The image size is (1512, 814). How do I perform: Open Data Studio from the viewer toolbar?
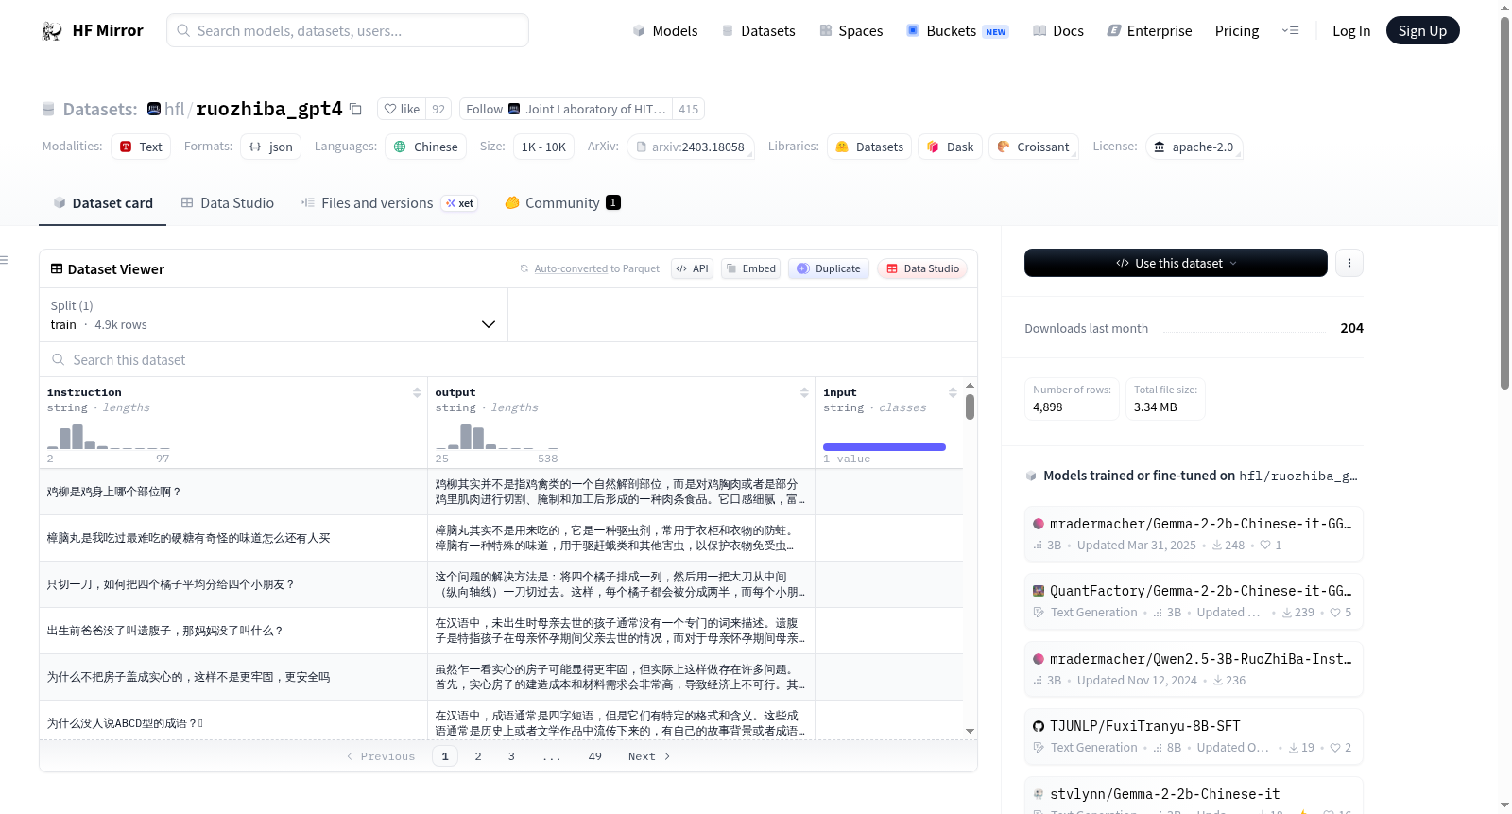coord(922,268)
